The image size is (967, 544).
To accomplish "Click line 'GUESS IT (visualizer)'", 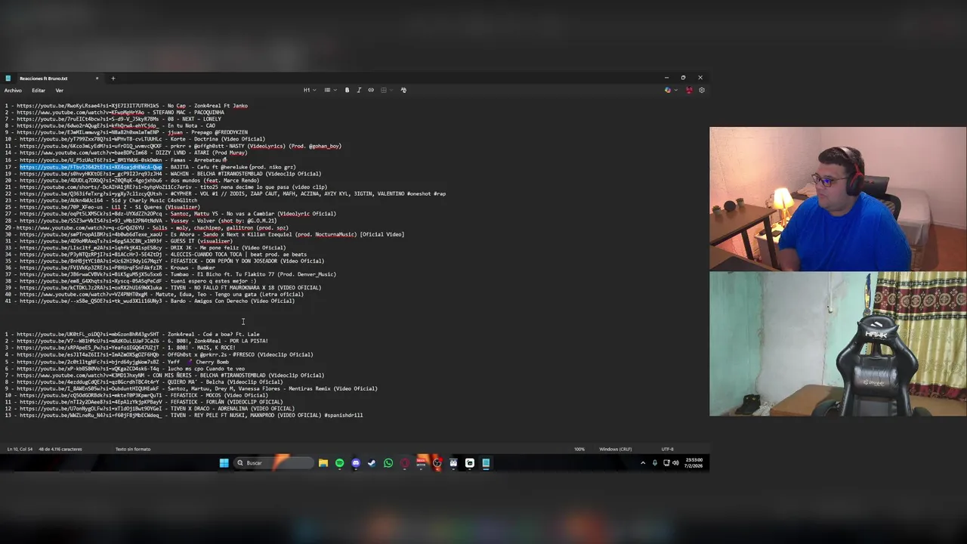I will tap(201, 241).
